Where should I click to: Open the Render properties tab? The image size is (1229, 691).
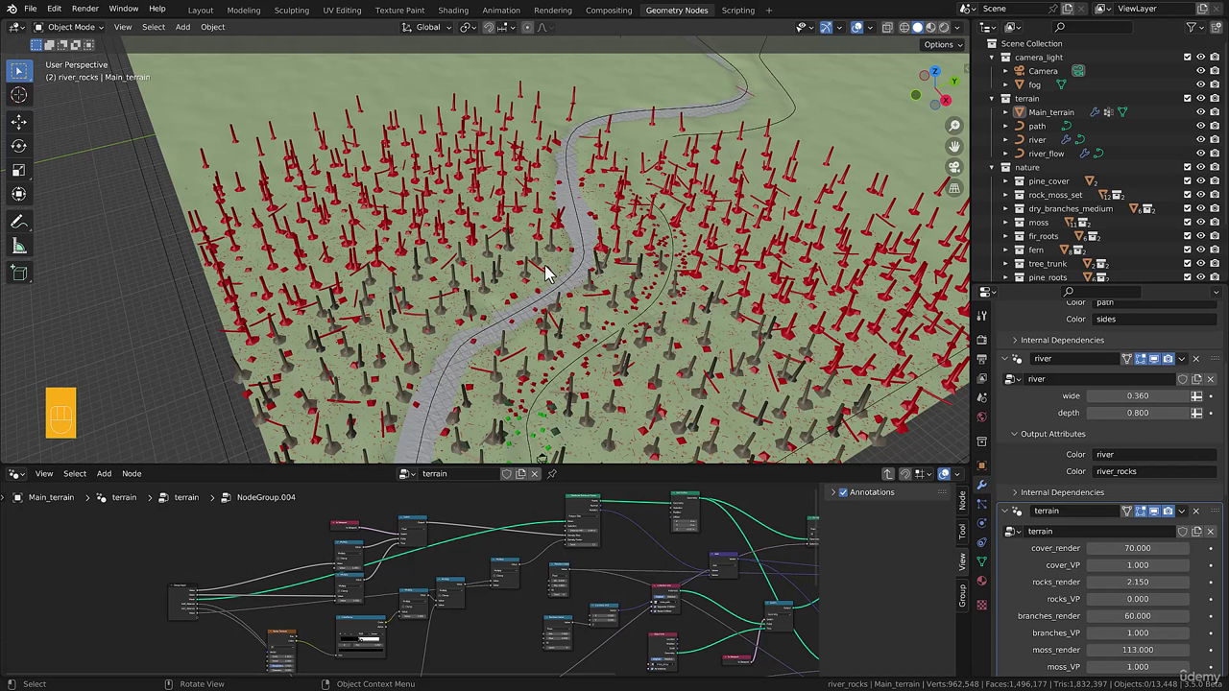click(981, 340)
